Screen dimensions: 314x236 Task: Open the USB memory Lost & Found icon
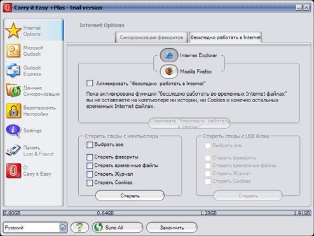(13, 150)
